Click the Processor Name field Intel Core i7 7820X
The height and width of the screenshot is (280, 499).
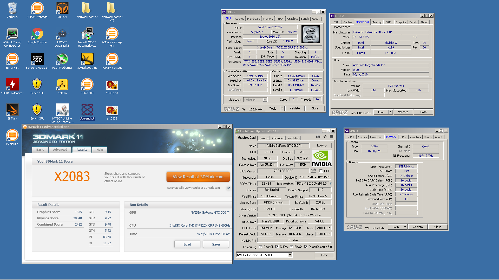pyautogui.click(x=270, y=27)
